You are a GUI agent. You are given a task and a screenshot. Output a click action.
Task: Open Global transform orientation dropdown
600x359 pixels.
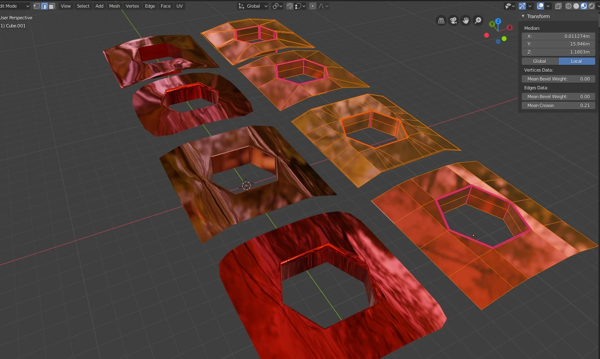click(253, 6)
